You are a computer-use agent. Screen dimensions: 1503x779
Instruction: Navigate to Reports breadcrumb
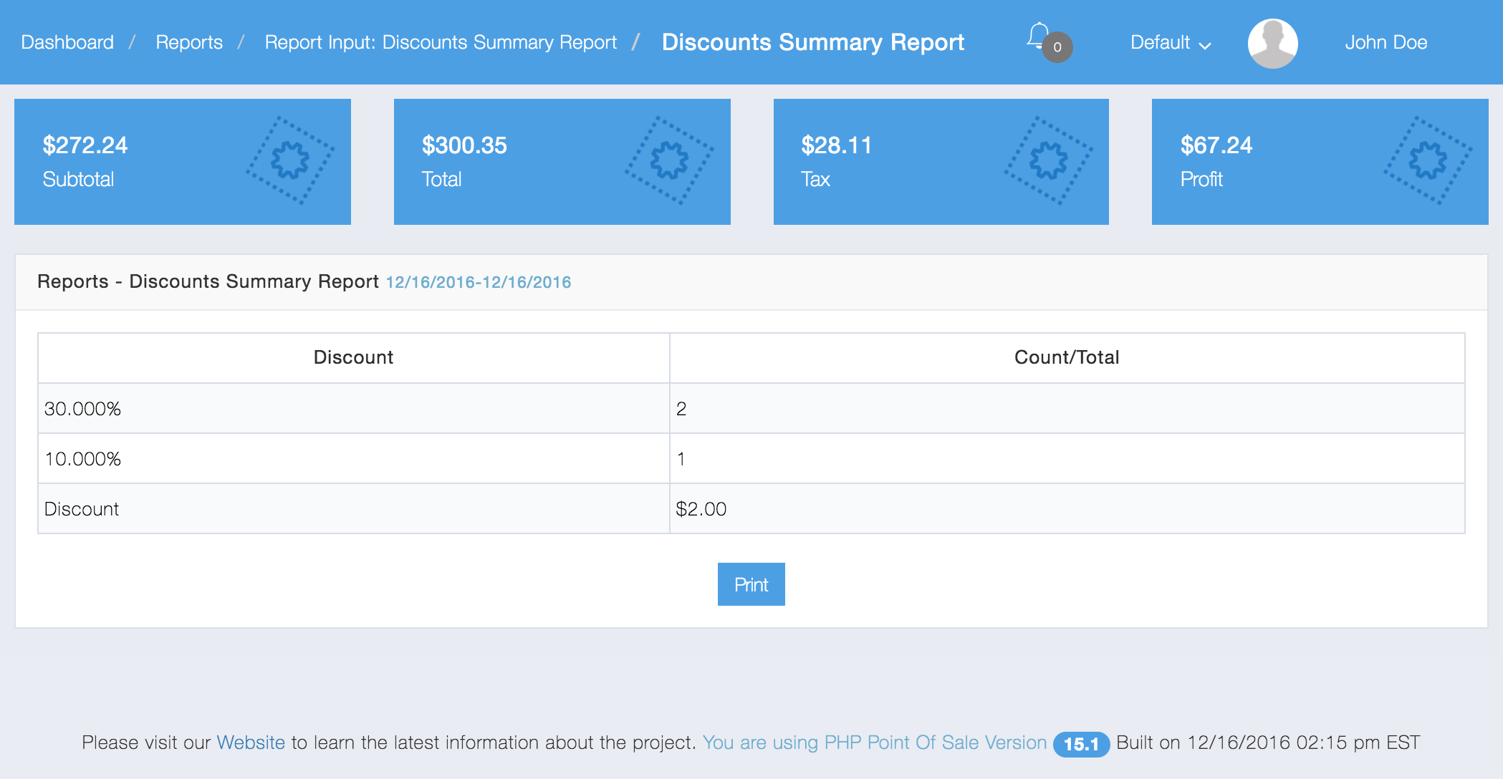point(189,43)
